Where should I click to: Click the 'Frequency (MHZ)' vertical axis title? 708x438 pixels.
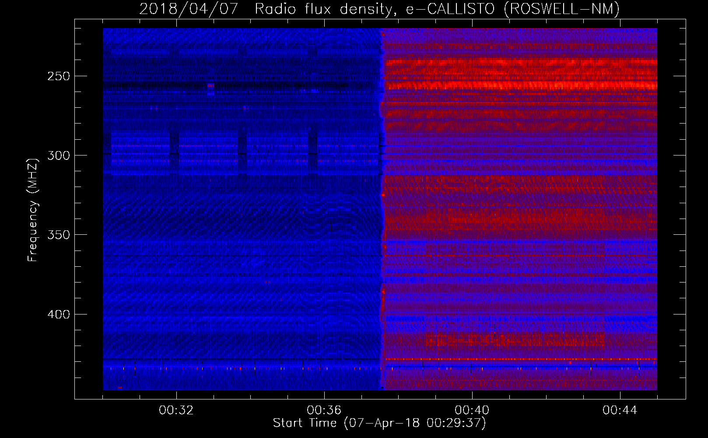33,210
